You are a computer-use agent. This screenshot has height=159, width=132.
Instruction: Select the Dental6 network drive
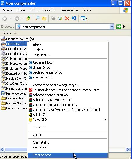coord(14,74)
